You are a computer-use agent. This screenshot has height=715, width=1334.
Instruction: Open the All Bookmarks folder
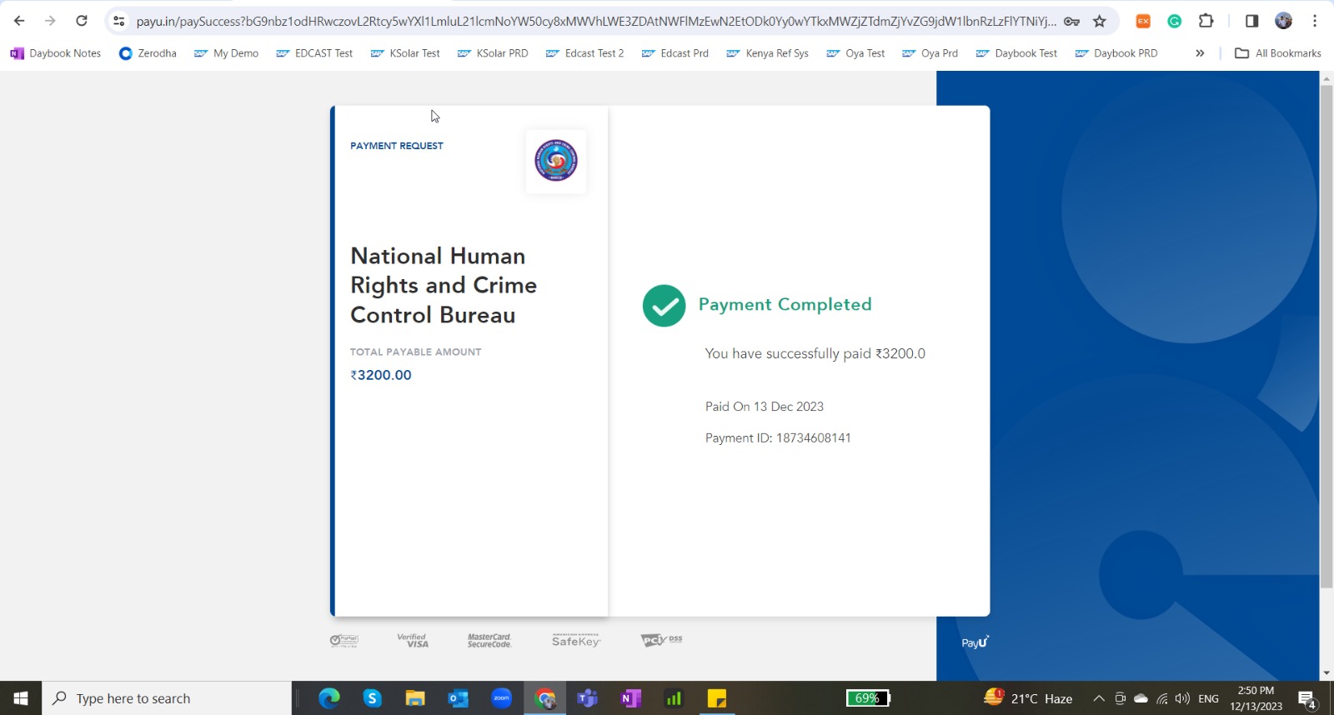1278,53
